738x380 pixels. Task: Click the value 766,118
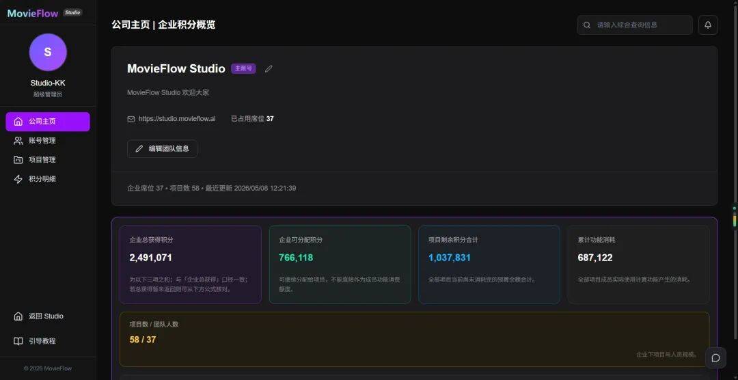click(296, 258)
